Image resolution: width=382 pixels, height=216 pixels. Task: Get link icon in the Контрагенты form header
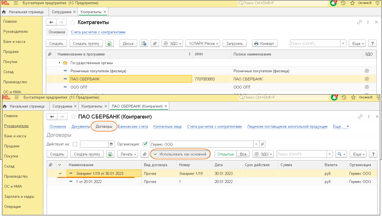click(359, 22)
